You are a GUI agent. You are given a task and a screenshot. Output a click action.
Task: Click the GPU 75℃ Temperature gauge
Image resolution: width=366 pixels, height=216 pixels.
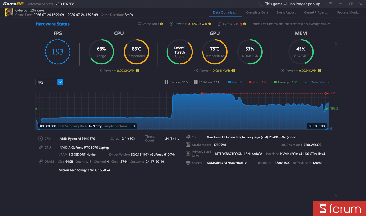click(x=215, y=52)
